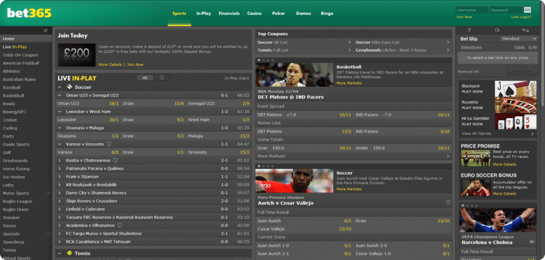Open the Bet Slip Standard dropdown
545x260 pixels.
[518, 39]
